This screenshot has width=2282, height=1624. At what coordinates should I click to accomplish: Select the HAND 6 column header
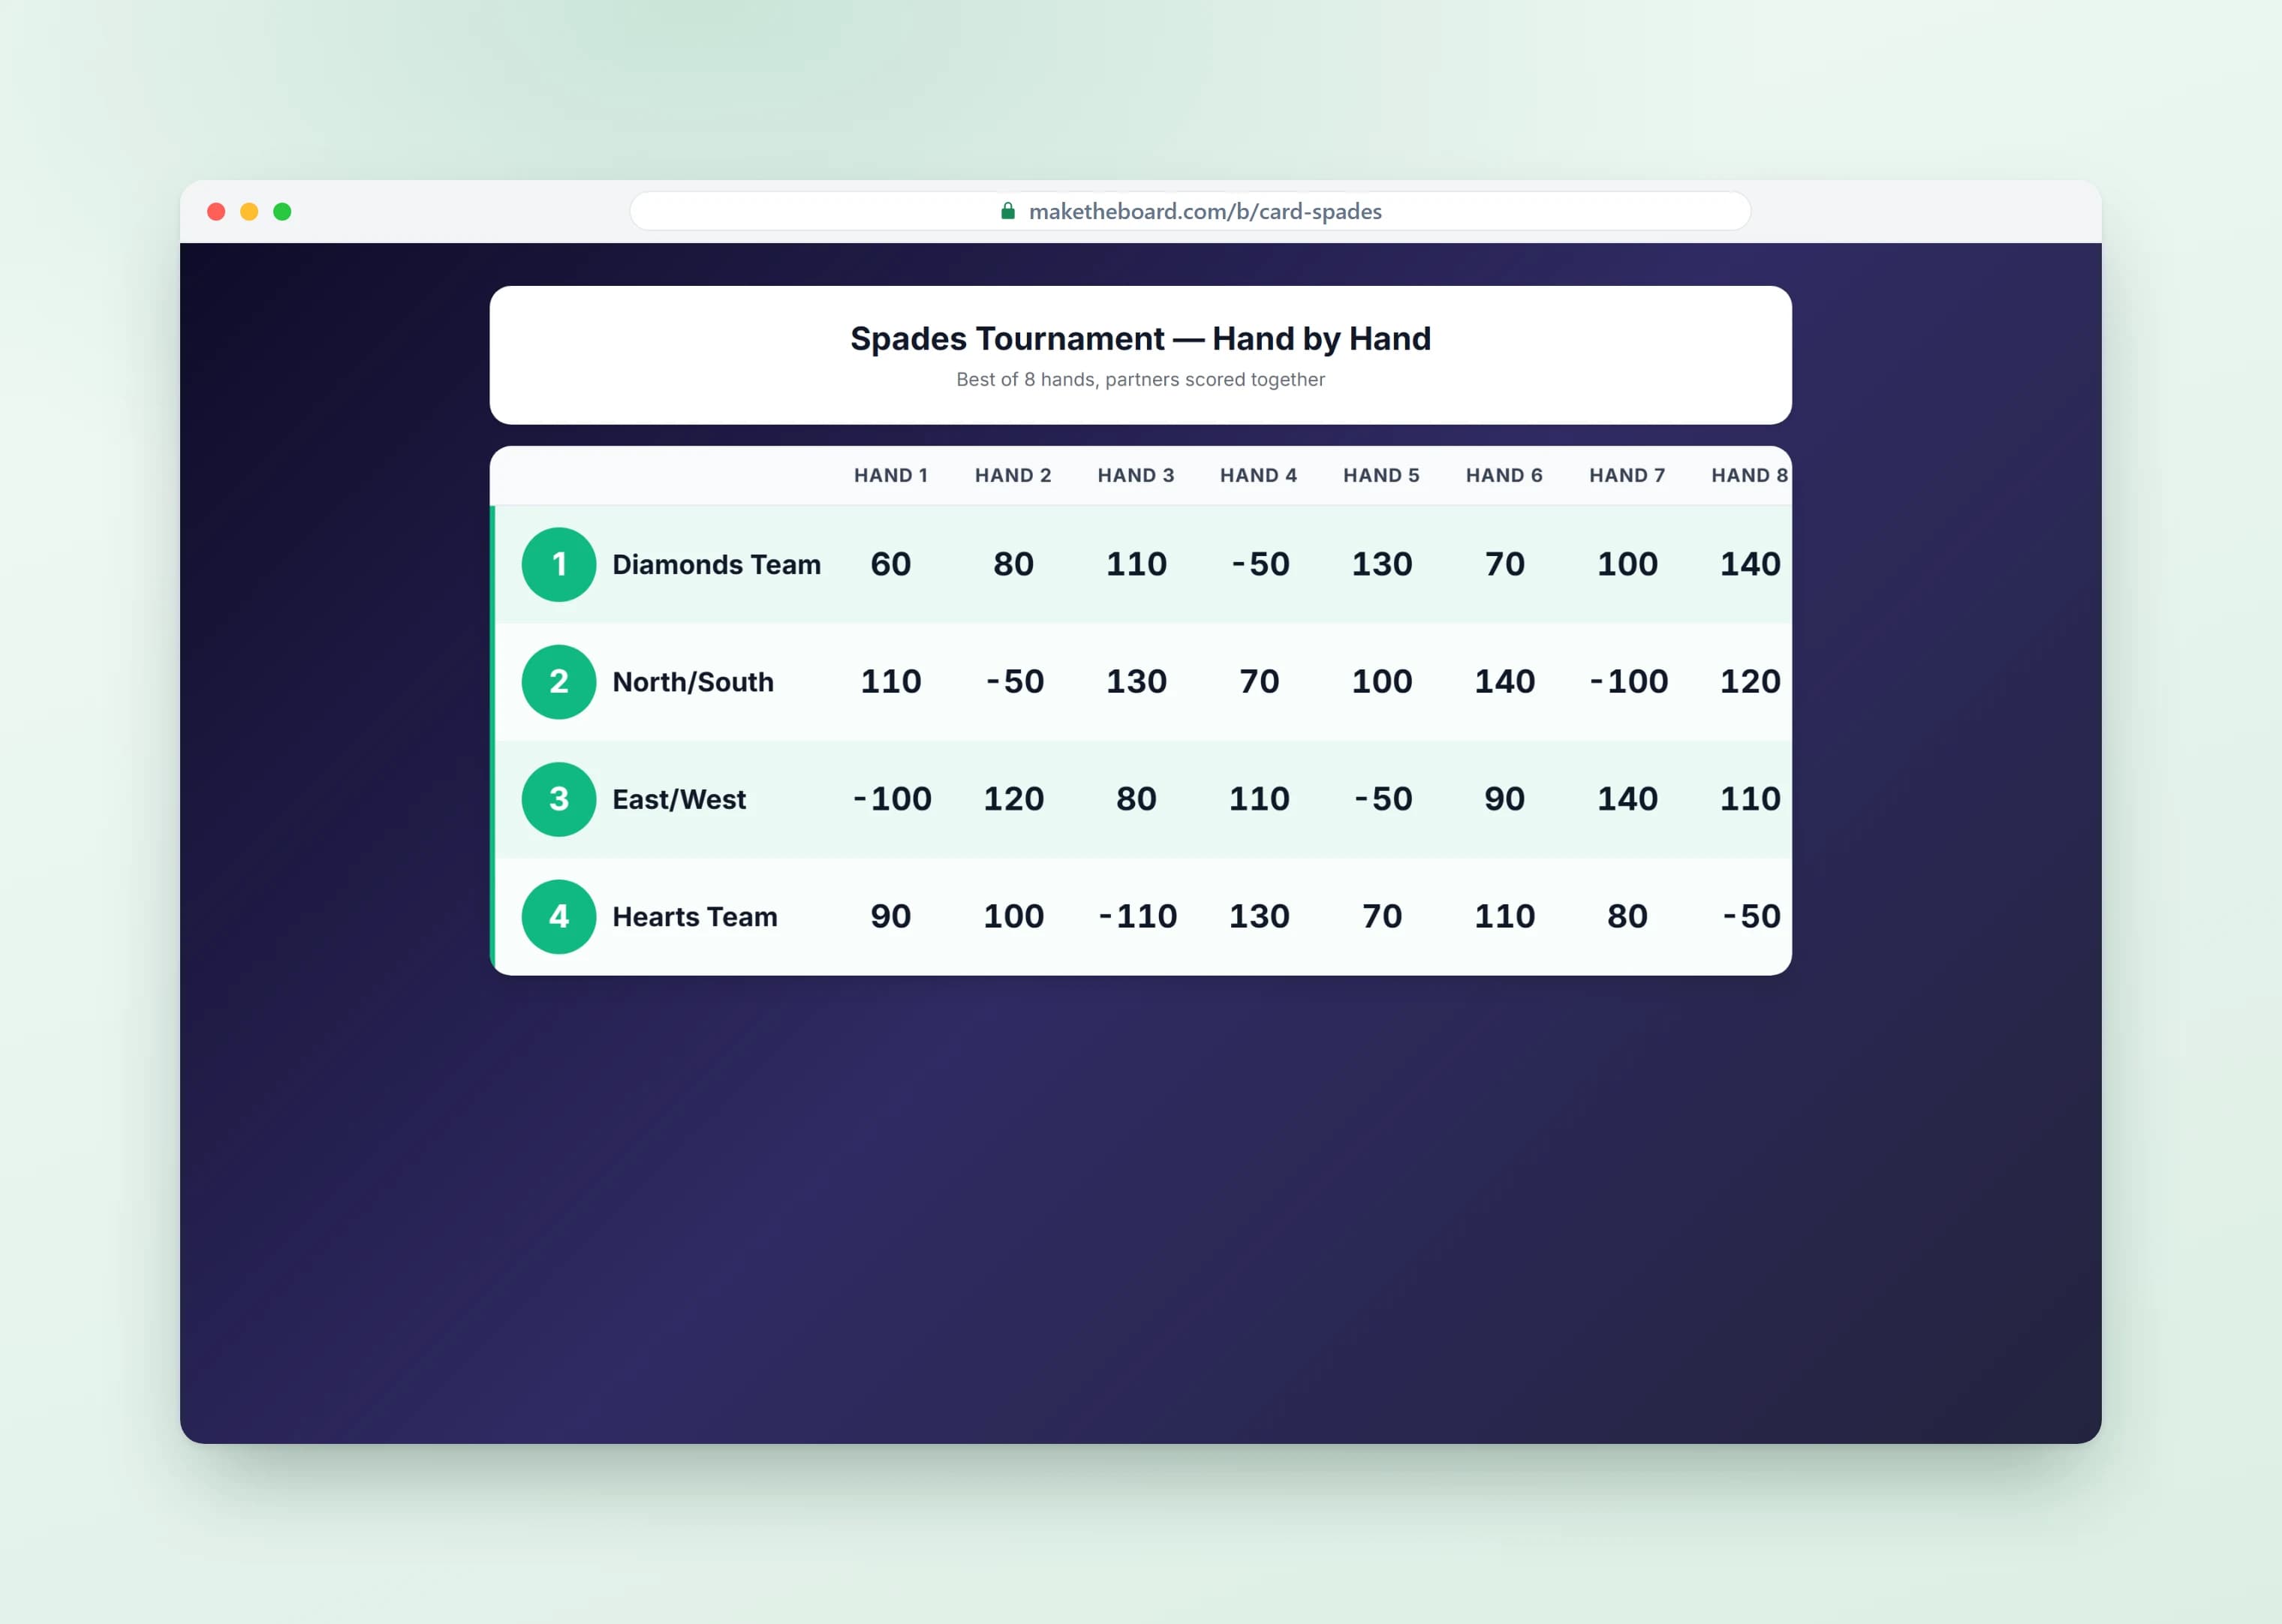point(1504,476)
